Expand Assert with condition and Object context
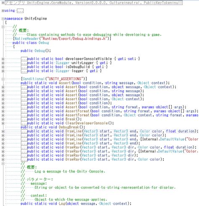The height and width of the screenshot is (206, 199). [x=3, y=99]
